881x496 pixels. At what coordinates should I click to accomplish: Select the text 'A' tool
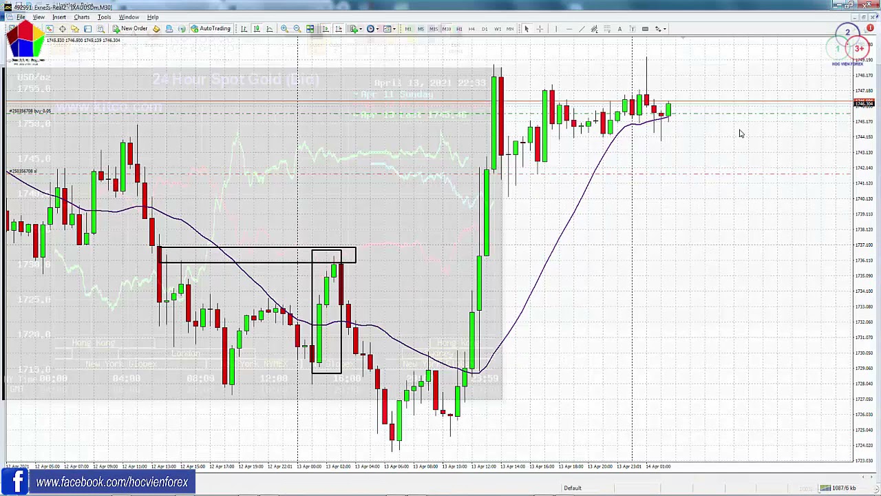pyautogui.click(x=619, y=29)
